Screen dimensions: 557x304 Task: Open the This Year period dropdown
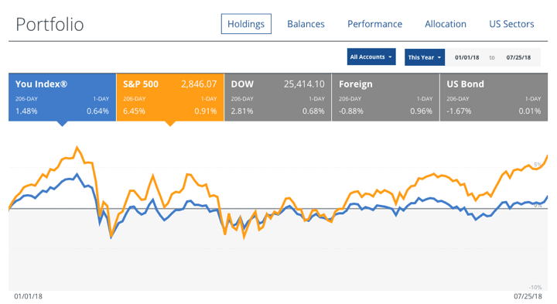pos(425,57)
